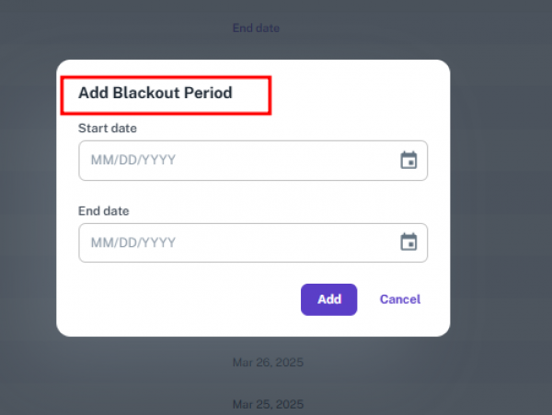Click the "Start date" label in the dialog

[x=108, y=129]
